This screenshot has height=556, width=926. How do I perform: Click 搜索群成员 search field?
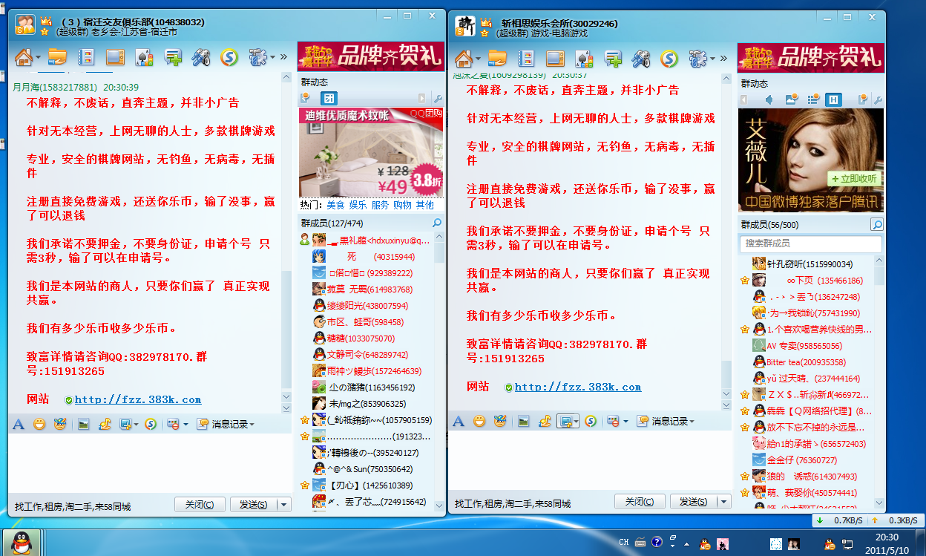point(810,243)
